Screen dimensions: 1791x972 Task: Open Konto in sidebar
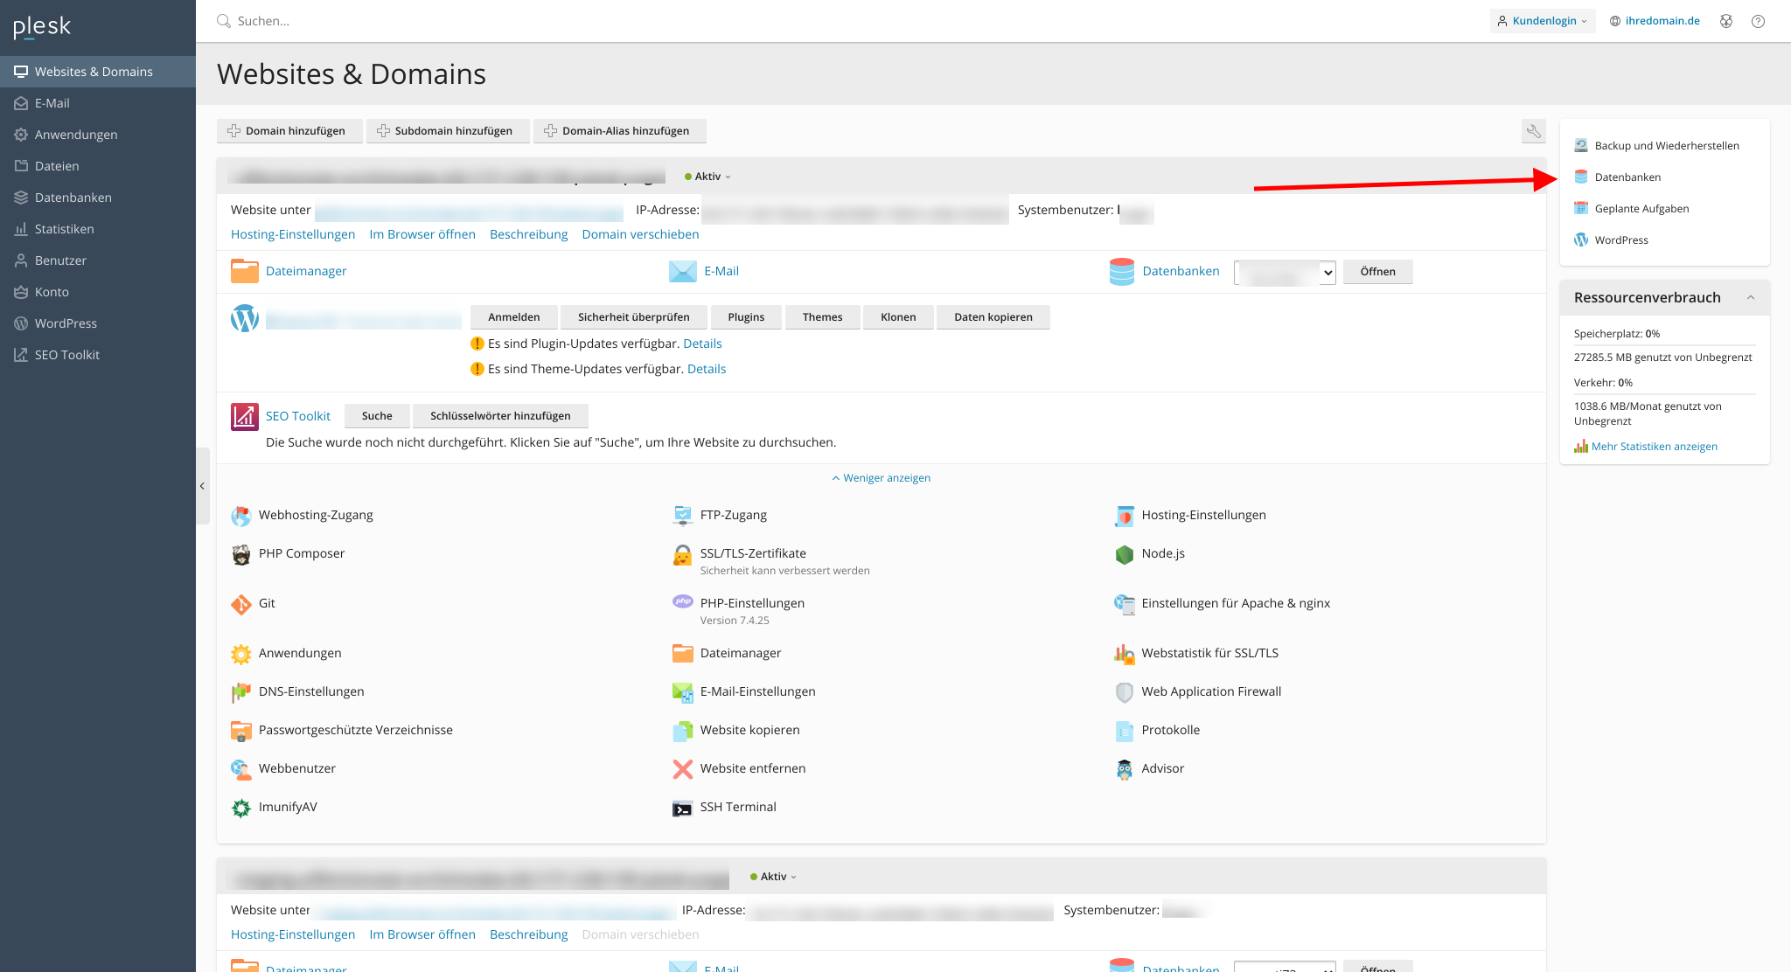pos(97,292)
